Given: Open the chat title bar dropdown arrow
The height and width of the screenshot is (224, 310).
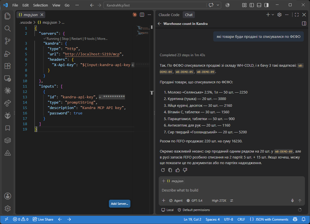Looking at the screenshot, I should (x=218, y=5).
